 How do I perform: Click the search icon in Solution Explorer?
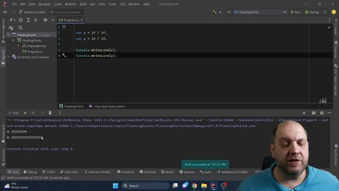20,28
